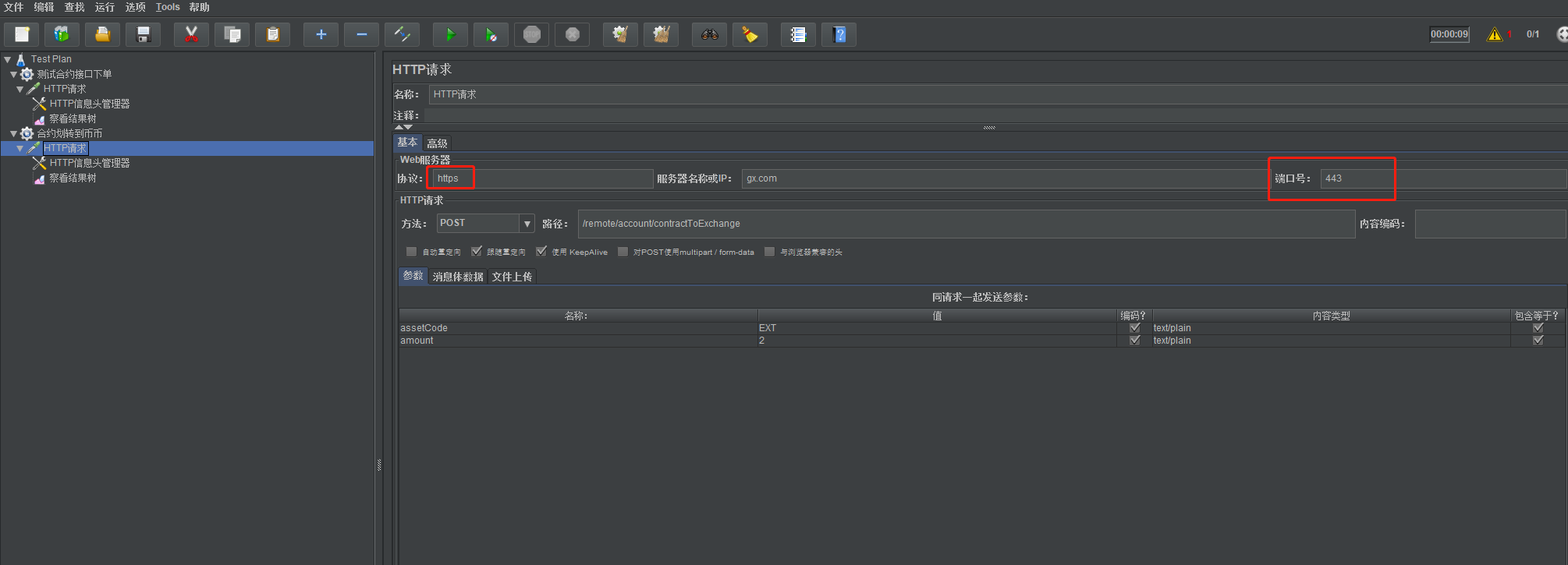
Task: Toggle 编码 checkbox in amount row
Action: coord(1134,341)
